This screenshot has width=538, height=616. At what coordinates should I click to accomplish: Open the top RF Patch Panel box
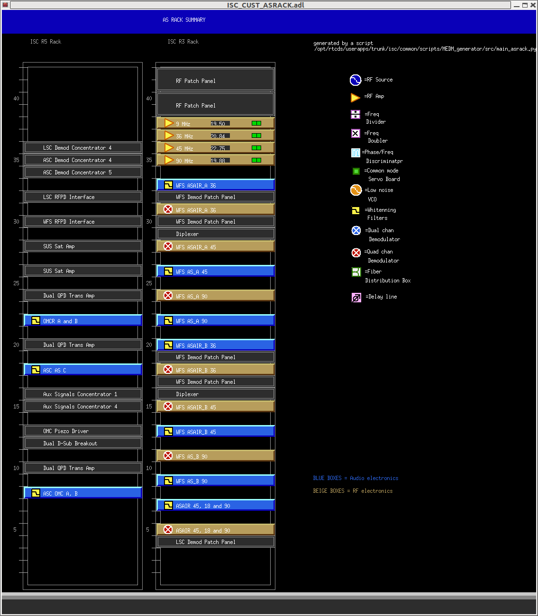coord(216,80)
